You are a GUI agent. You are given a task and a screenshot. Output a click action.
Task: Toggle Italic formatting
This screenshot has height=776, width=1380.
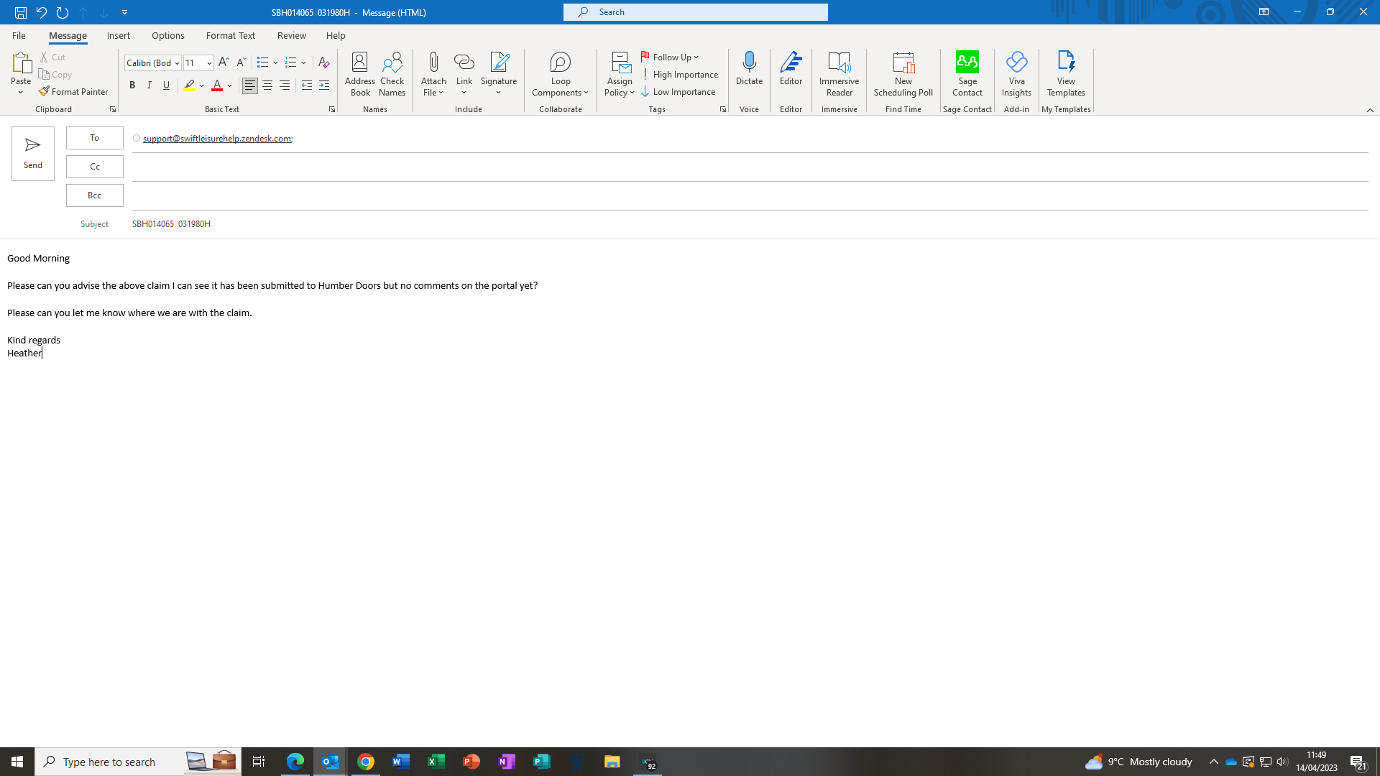[x=149, y=86]
